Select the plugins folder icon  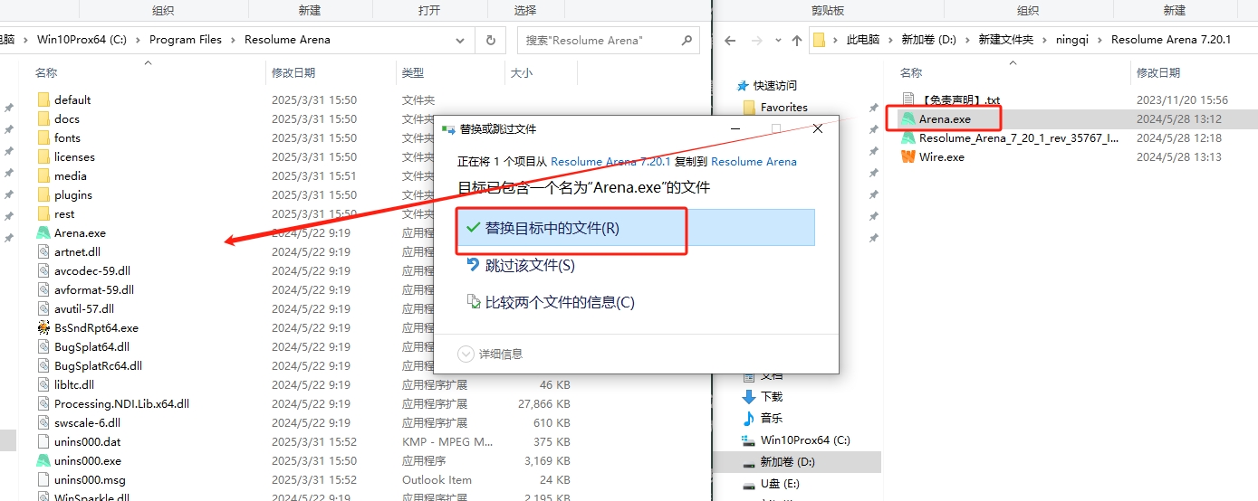pos(43,194)
